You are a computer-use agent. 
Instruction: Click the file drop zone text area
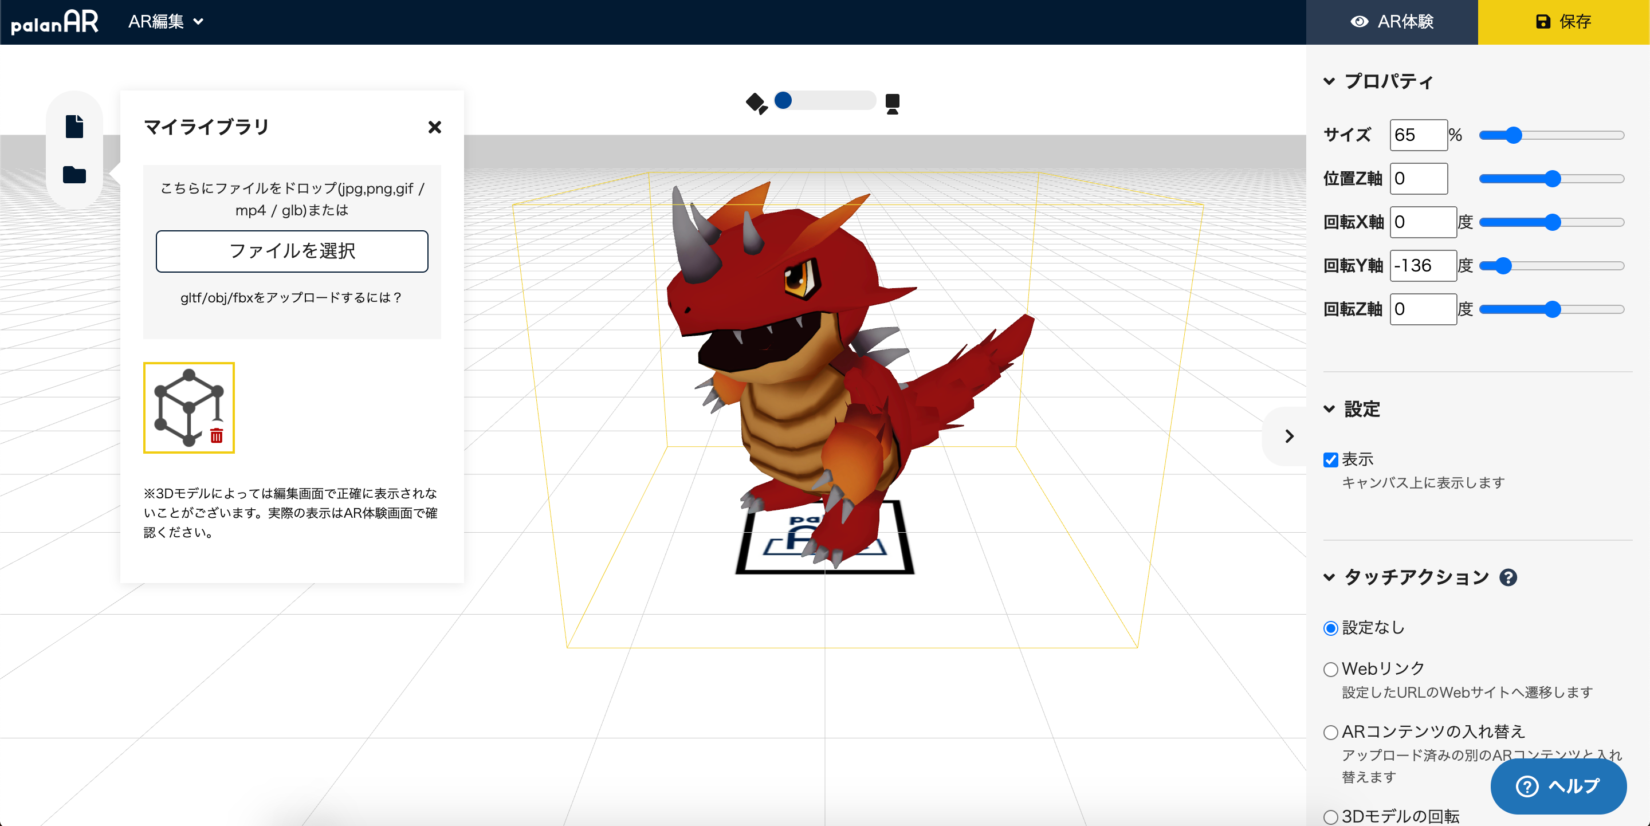point(292,199)
